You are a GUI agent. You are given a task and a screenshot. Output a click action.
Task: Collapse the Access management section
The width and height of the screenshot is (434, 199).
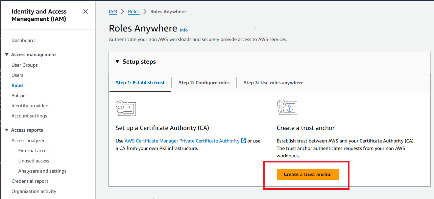pyautogui.click(x=7, y=54)
